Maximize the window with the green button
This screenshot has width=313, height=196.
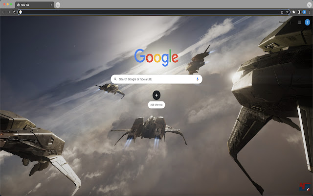pyautogui.click(x=11, y=4)
